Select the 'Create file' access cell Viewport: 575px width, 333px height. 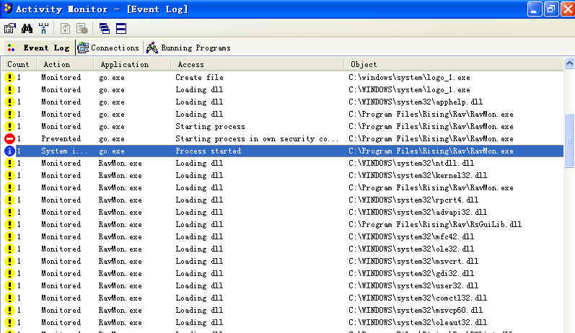point(200,77)
